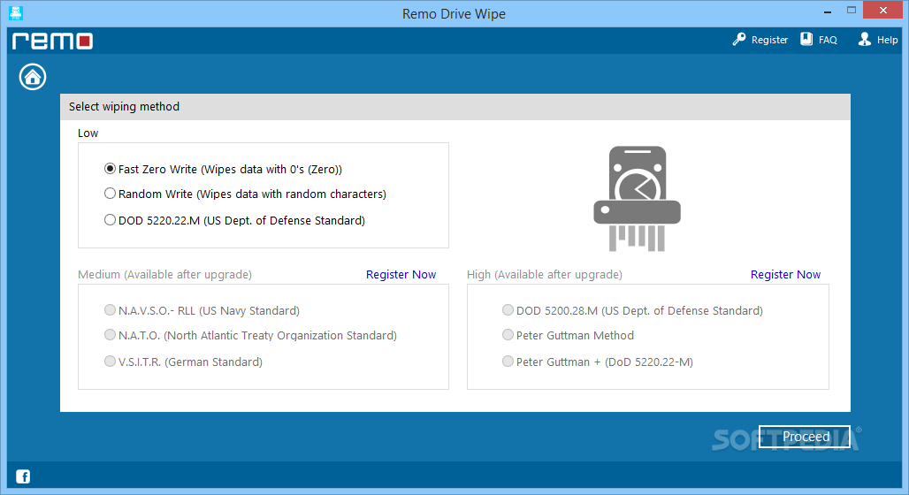Open the Facebook page icon

23,476
